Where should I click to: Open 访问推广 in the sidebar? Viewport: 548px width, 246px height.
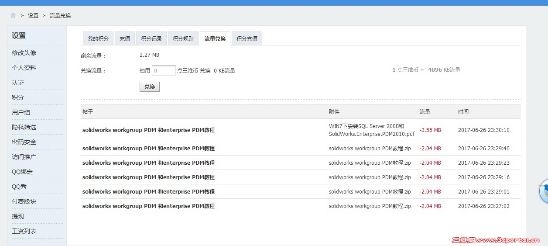(x=24, y=157)
